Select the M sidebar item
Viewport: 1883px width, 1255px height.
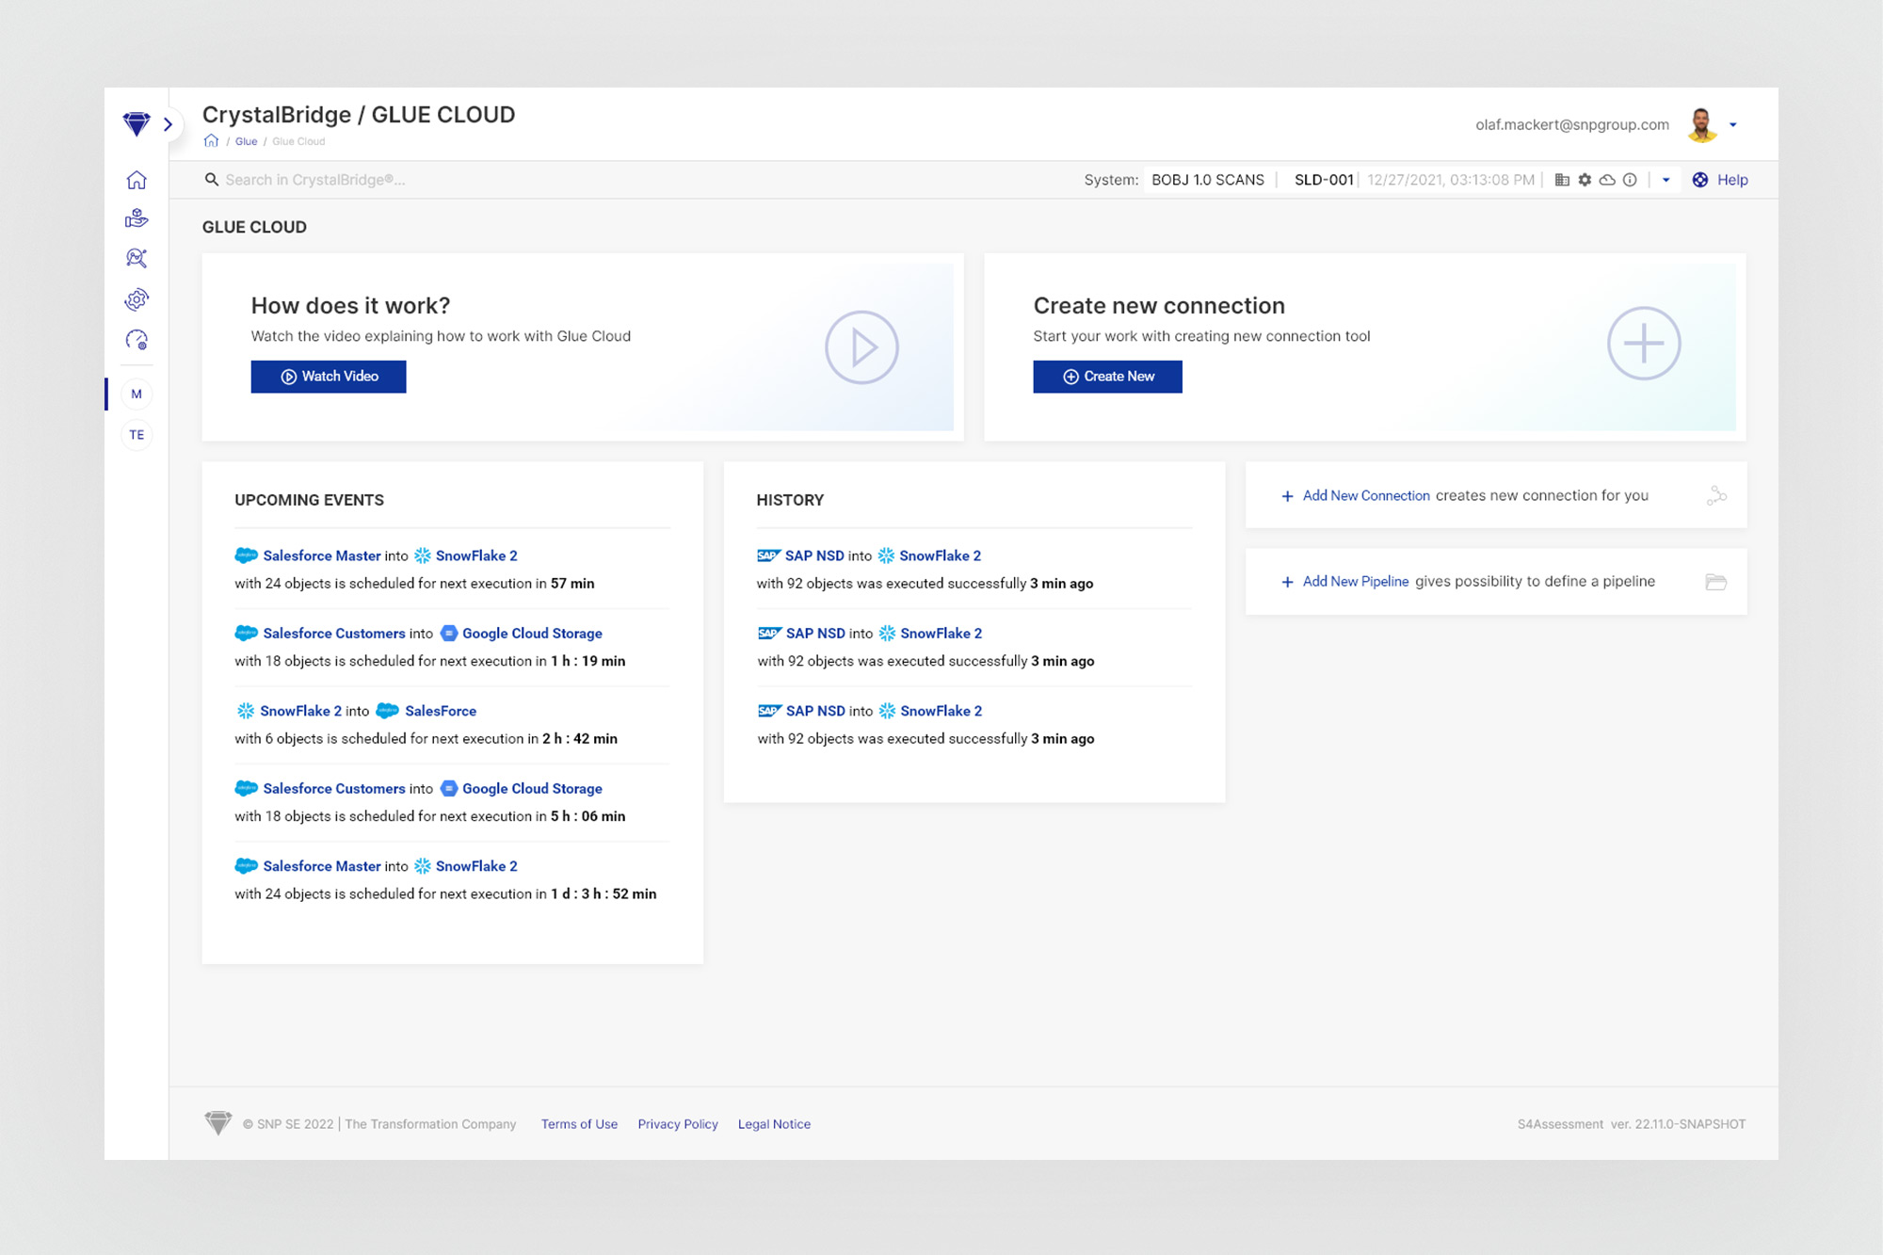pyautogui.click(x=137, y=394)
